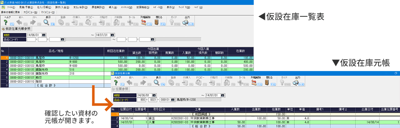Click the start date field 14/06/01 in 仮設在庫一覧表
The height and width of the screenshot is (128, 400).
click(x=34, y=35)
